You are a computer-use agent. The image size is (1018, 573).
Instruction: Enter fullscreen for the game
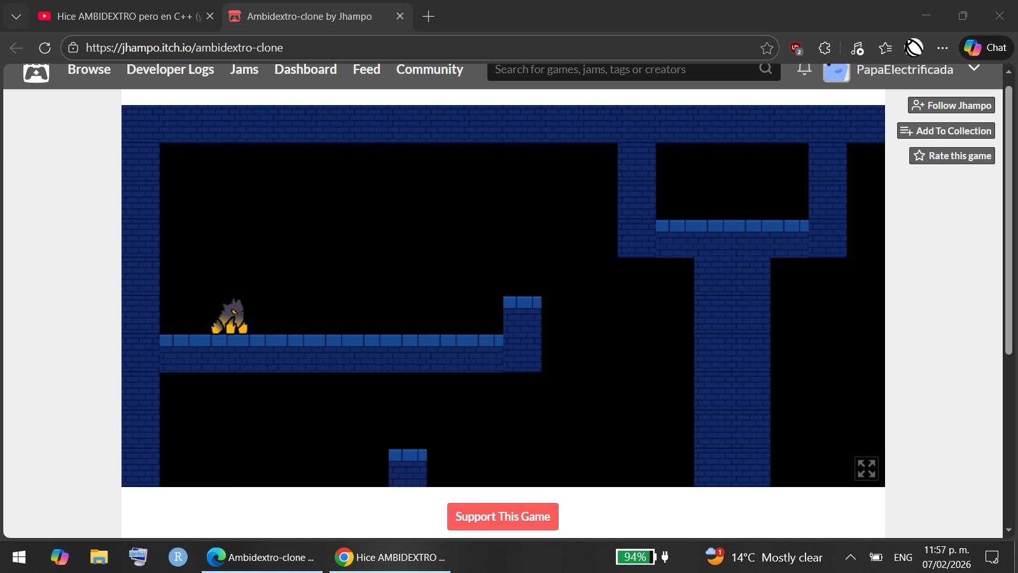click(867, 469)
